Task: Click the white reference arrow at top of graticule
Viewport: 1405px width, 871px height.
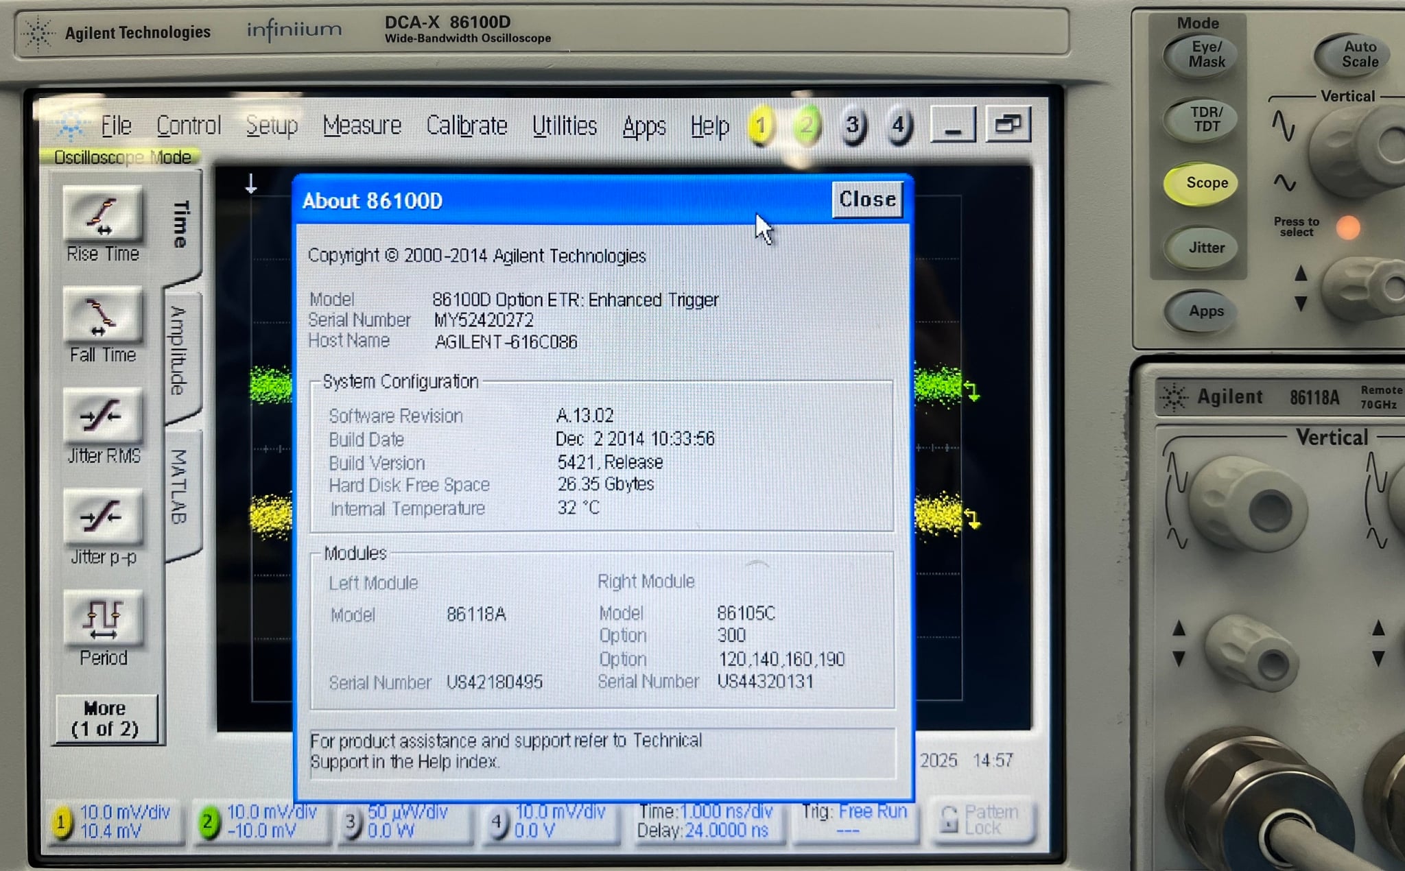Action: pos(251,184)
